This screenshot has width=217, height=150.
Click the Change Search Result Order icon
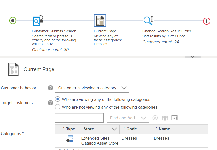(148, 20)
